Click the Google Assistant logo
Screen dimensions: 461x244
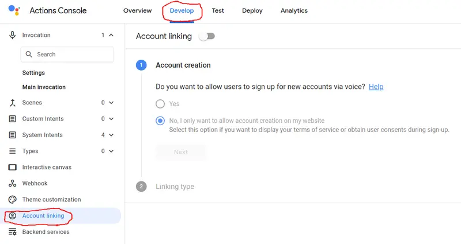tap(14, 10)
